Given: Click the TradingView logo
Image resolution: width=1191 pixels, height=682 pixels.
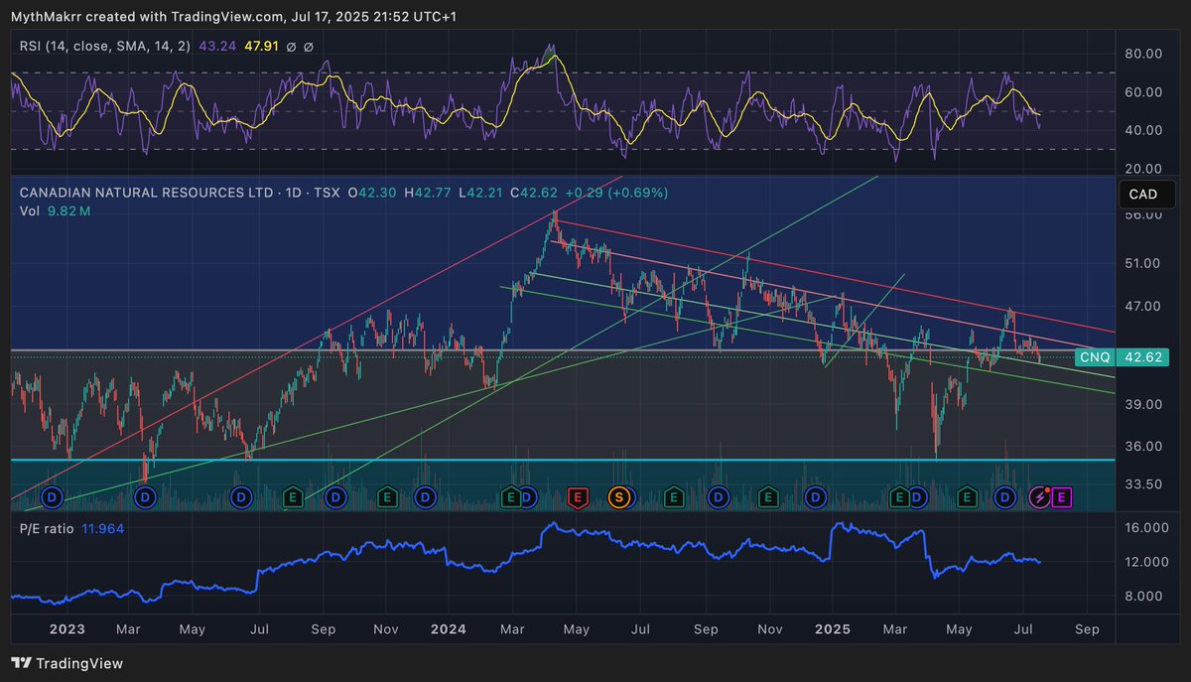Looking at the screenshot, I should (67, 663).
